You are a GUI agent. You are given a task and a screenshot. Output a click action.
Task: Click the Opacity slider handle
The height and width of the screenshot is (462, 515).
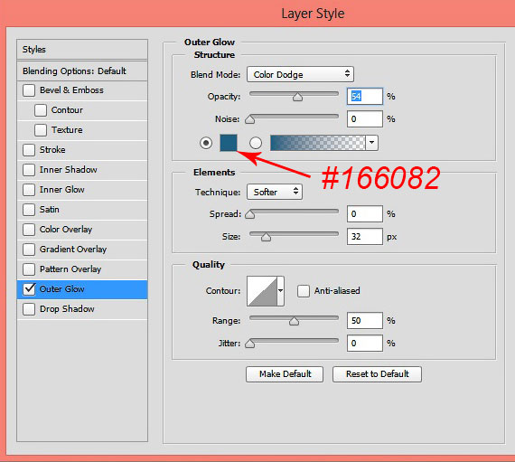[x=297, y=97]
